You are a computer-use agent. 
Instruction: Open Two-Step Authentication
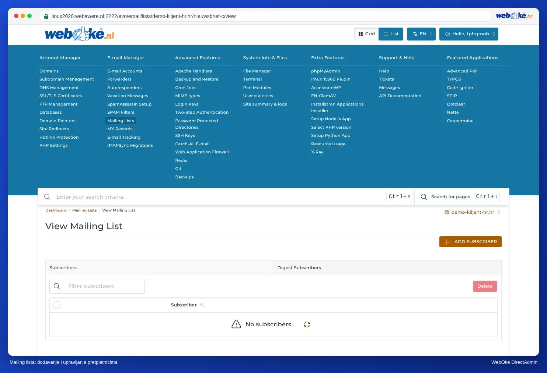[x=202, y=112]
